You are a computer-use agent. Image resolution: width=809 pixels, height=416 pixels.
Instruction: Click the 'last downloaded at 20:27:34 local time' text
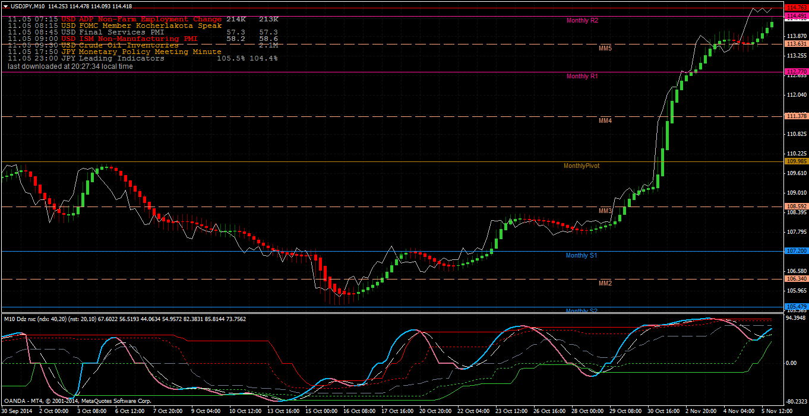click(x=71, y=66)
